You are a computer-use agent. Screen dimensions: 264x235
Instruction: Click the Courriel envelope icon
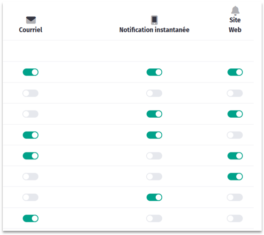[31, 20]
